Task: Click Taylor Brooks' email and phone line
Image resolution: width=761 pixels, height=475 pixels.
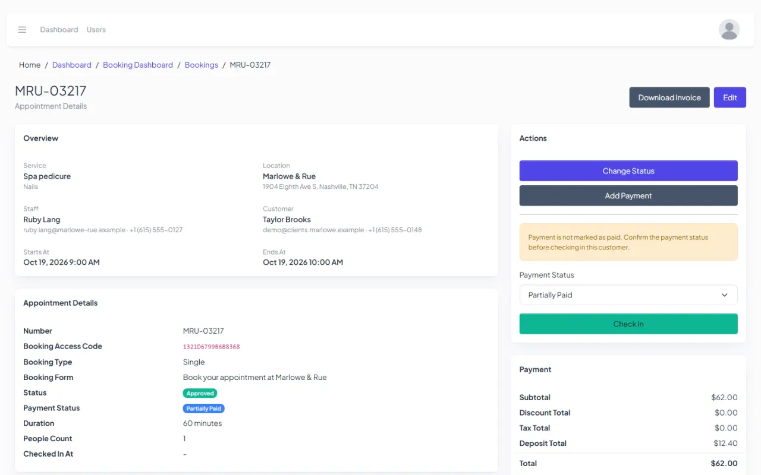Action: (x=342, y=230)
